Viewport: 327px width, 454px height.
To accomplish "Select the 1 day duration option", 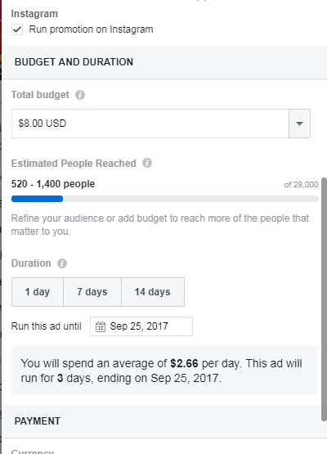I will (38, 292).
